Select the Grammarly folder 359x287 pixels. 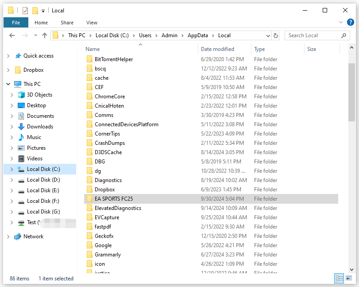pyautogui.click(x=108, y=255)
